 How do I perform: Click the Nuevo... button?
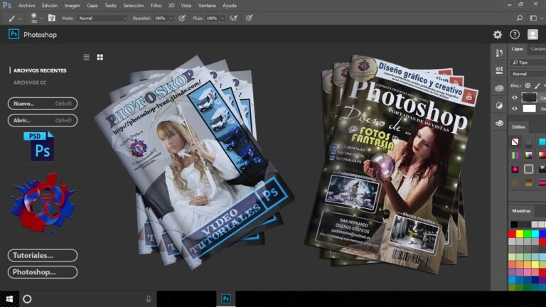tap(43, 103)
